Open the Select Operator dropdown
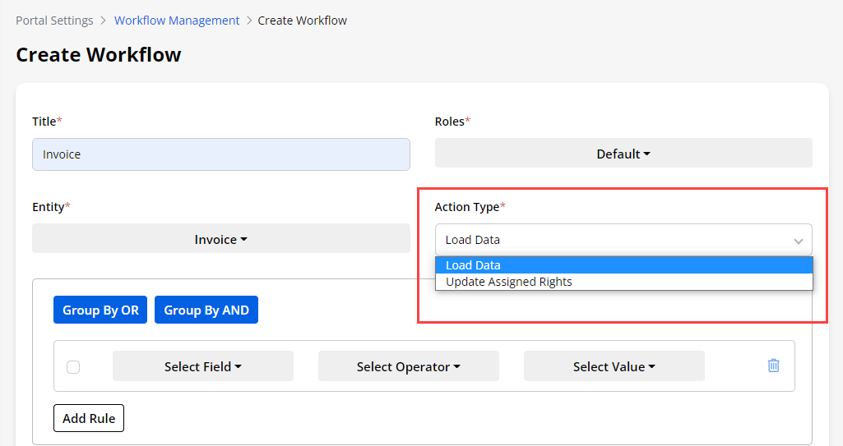The image size is (843, 446). 408,367
